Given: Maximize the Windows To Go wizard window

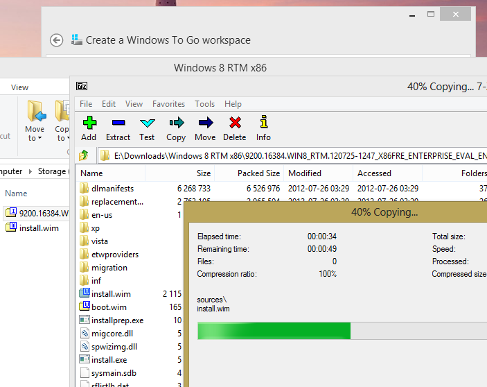Looking at the screenshot, I should pyautogui.click(x=431, y=14).
